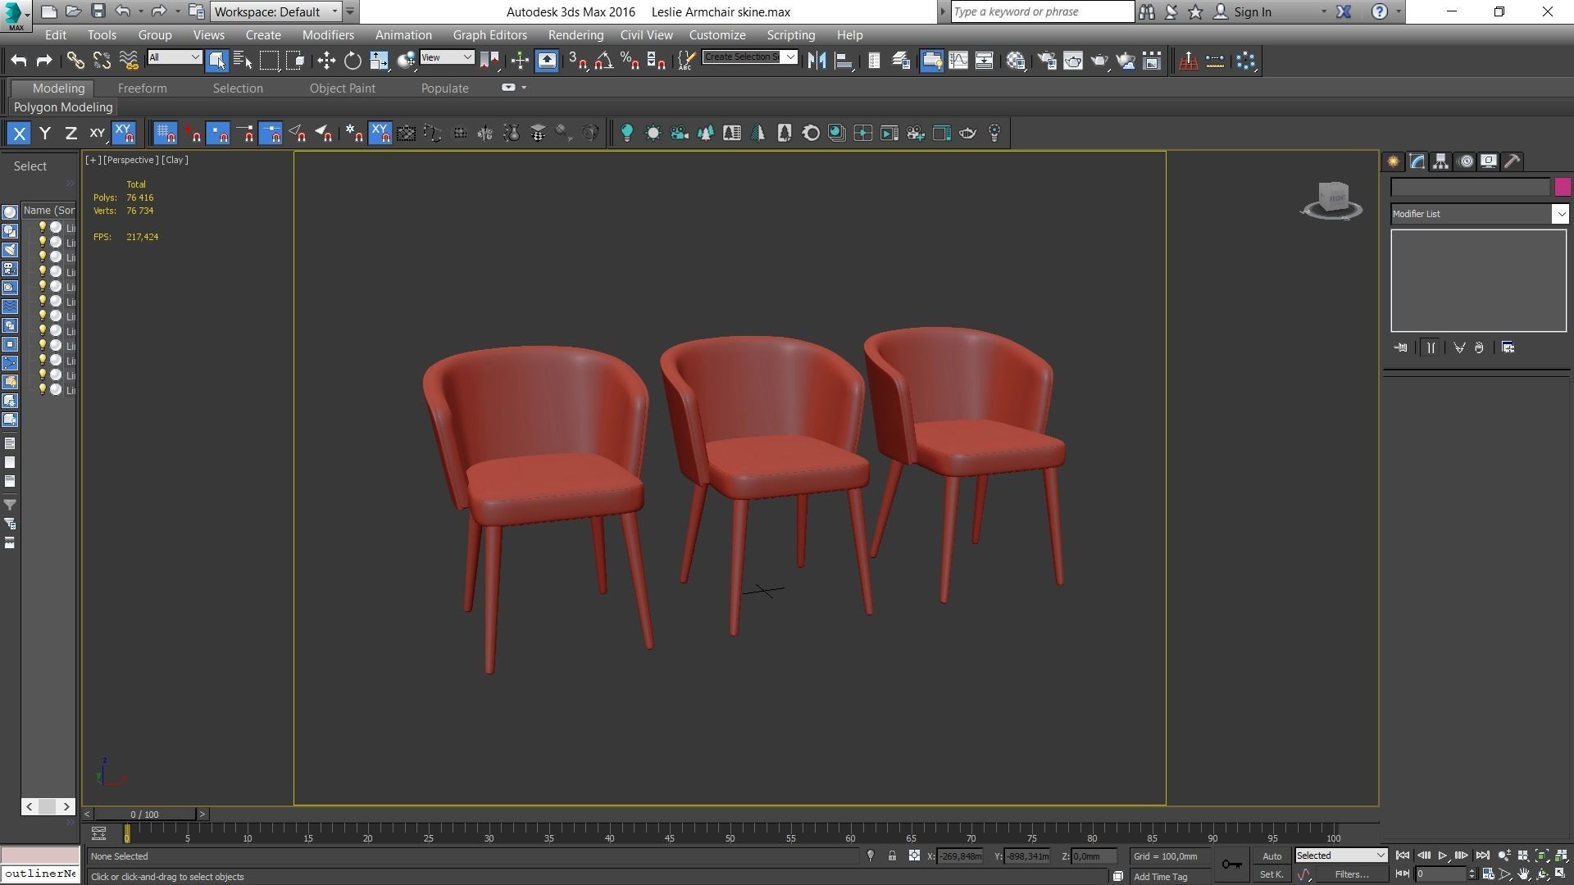Toggle Window/Crossing selection mode
The image size is (1574, 885).
(296, 61)
